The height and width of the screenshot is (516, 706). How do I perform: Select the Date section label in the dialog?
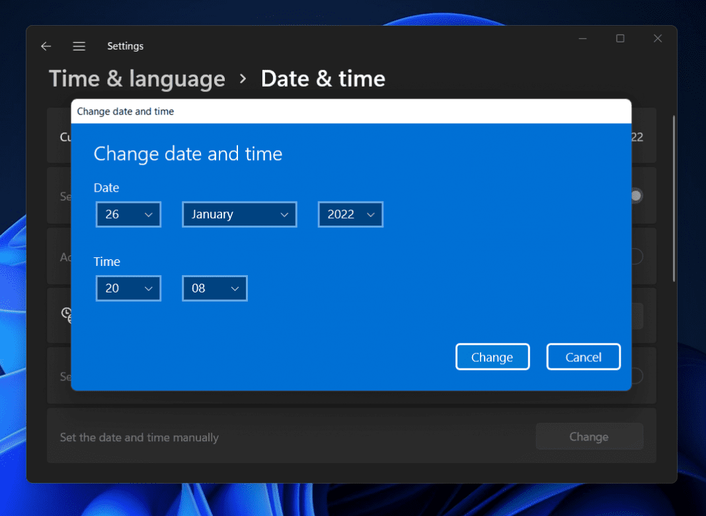(x=106, y=188)
